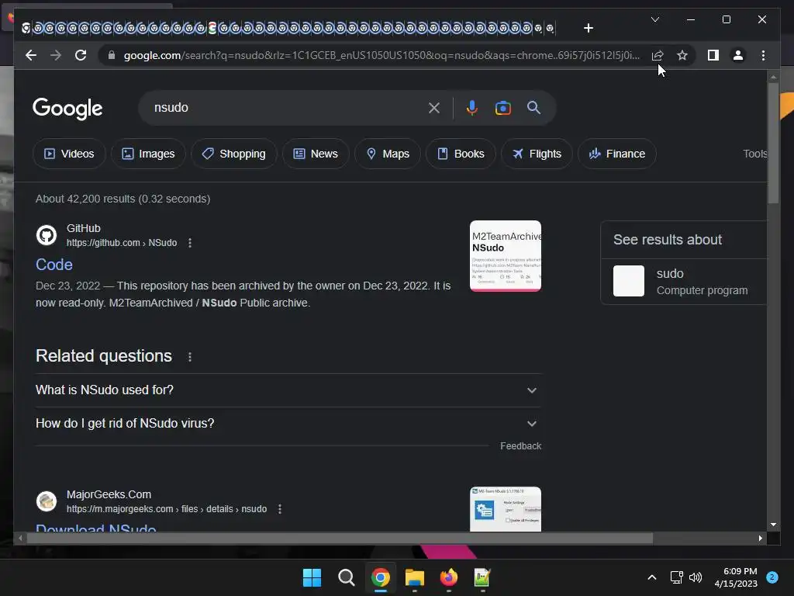Image resolution: width=794 pixels, height=596 pixels.
Task: Open the sudo Computer program result
Action: tap(684, 281)
